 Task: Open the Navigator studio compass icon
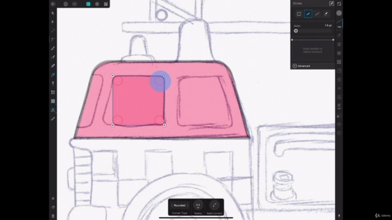point(339,124)
